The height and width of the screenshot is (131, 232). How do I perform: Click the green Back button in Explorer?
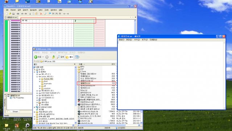(x=38, y=57)
